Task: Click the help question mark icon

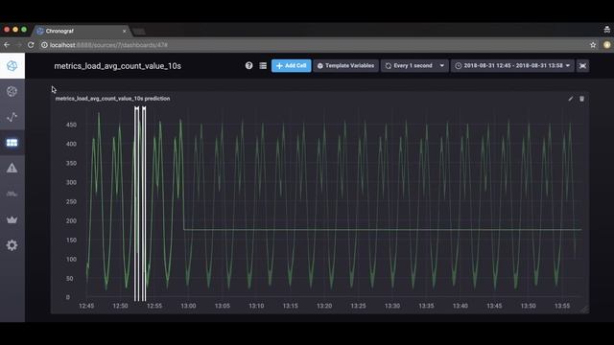Action: point(249,66)
